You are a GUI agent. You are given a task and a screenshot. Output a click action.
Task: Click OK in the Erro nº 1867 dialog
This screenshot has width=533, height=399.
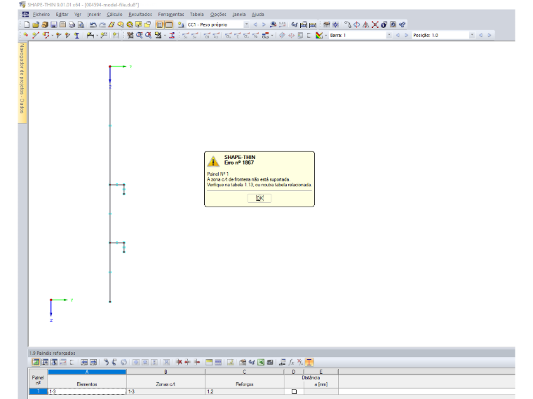[x=259, y=198]
